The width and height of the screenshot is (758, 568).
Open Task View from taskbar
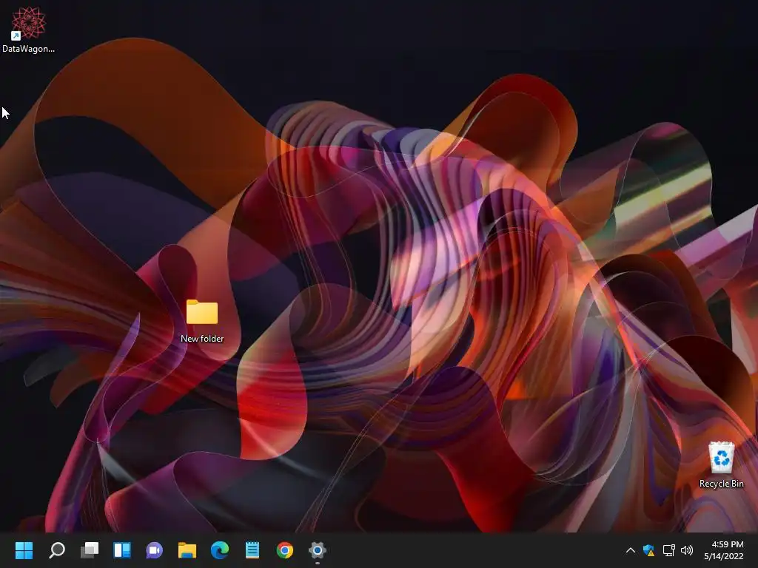tap(90, 550)
